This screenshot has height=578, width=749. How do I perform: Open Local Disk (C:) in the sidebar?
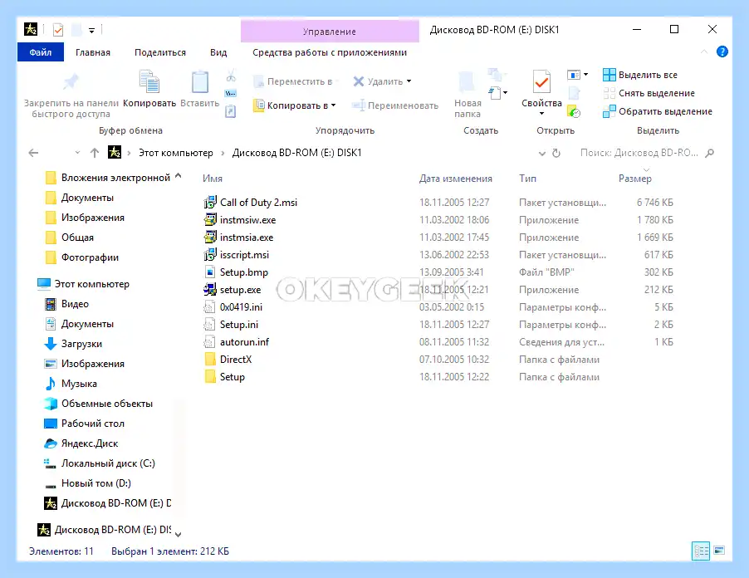(108, 463)
